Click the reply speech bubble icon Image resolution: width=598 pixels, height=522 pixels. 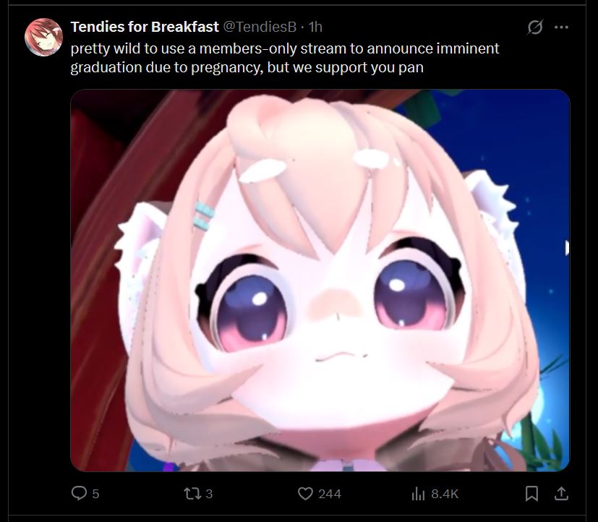(x=79, y=493)
